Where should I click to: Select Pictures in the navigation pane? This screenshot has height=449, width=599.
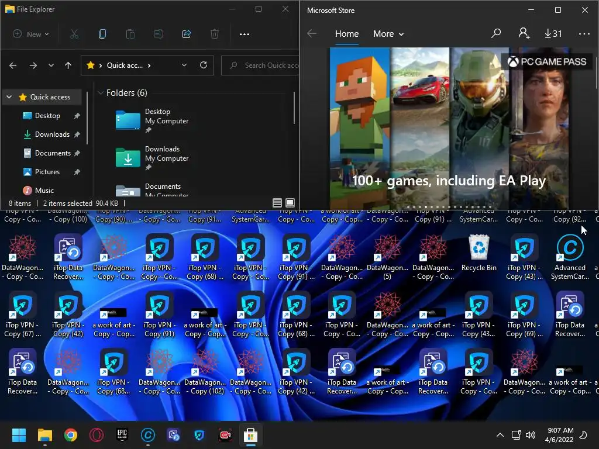pos(47,172)
